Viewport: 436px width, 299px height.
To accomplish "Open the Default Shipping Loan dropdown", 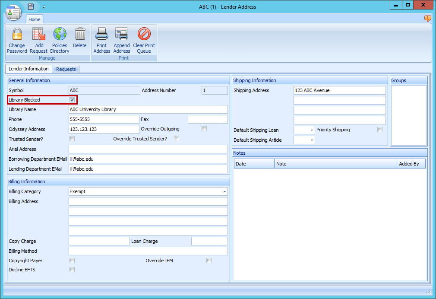I will (310, 130).
